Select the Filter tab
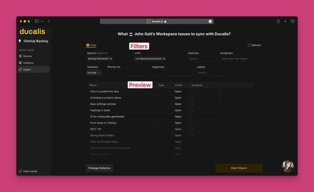This screenshot has height=192, width=314. (x=91, y=45)
